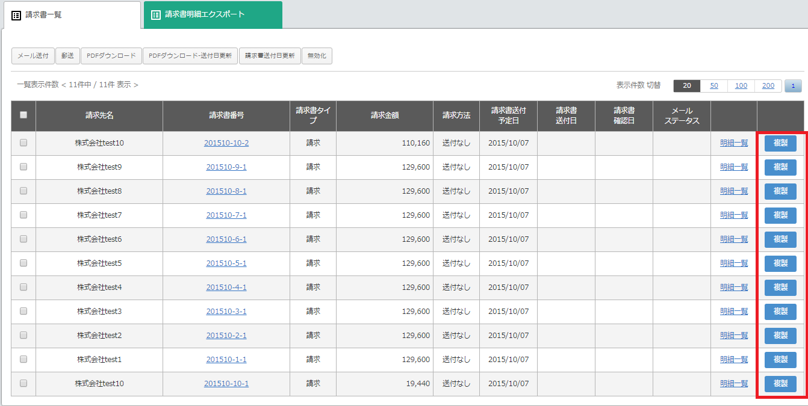Image resolution: width=808 pixels, height=406 pixels.
Task: Toggle the select-all checkbox in table header
Action: [23, 115]
